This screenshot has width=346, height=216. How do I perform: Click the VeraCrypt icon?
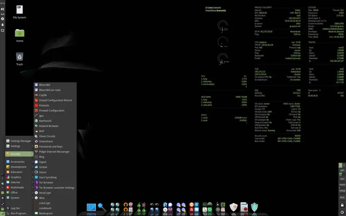pyautogui.click(x=36, y=192)
